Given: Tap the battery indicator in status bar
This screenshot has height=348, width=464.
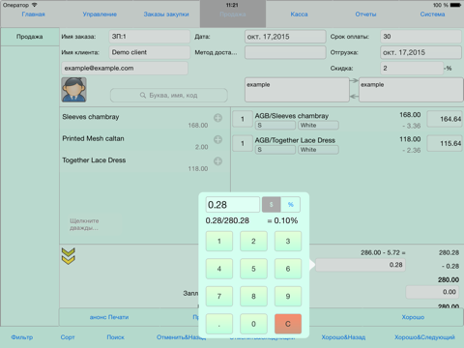Looking at the screenshot, I should pos(455,5).
